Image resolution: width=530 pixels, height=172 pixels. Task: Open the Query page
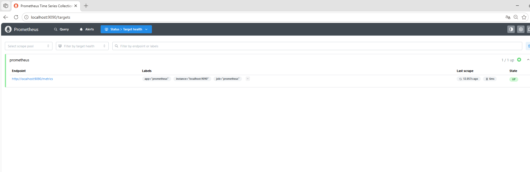click(61, 29)
